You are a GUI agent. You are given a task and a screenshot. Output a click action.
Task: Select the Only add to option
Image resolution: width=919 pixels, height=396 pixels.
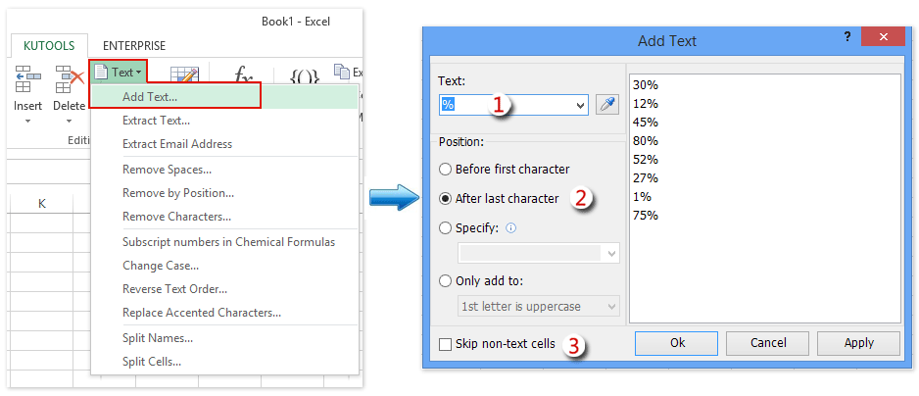tap(447, 280)
